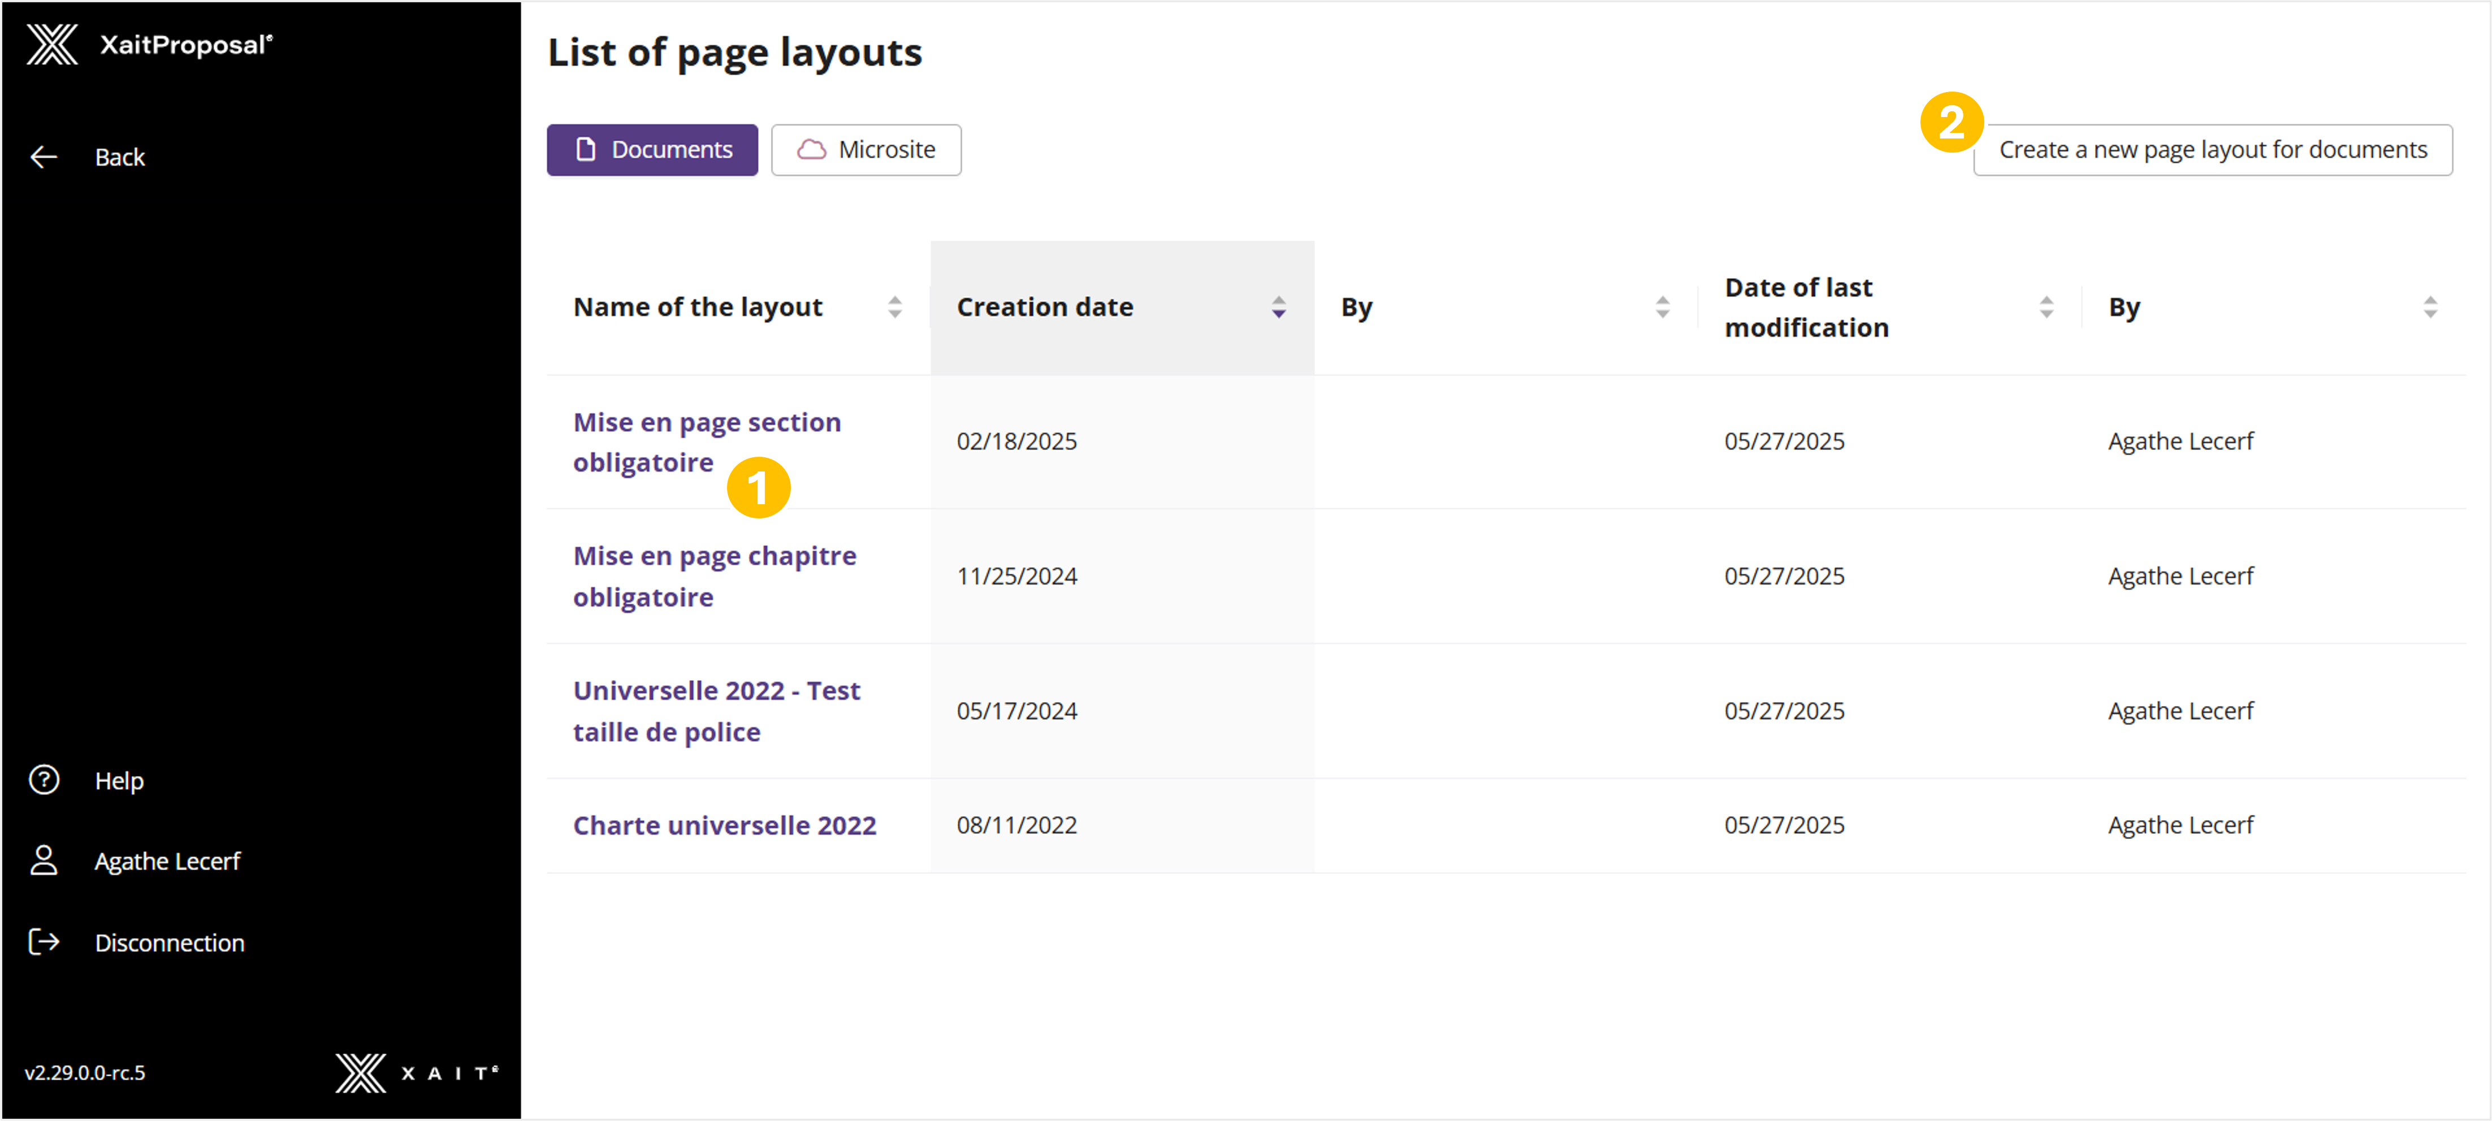Select the Documents tab
Screen dimensions: 2492x1121
[x=652, y=150]
